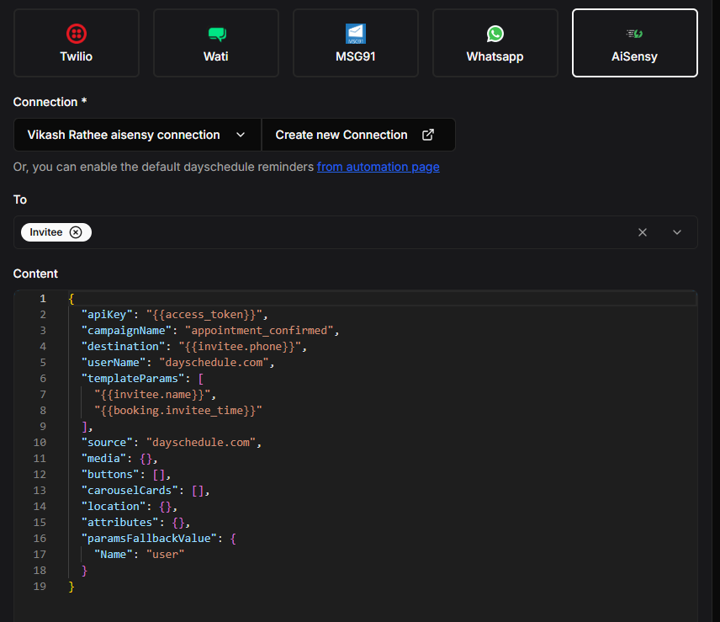Click the attributes line in editor

tap(135, 523)
